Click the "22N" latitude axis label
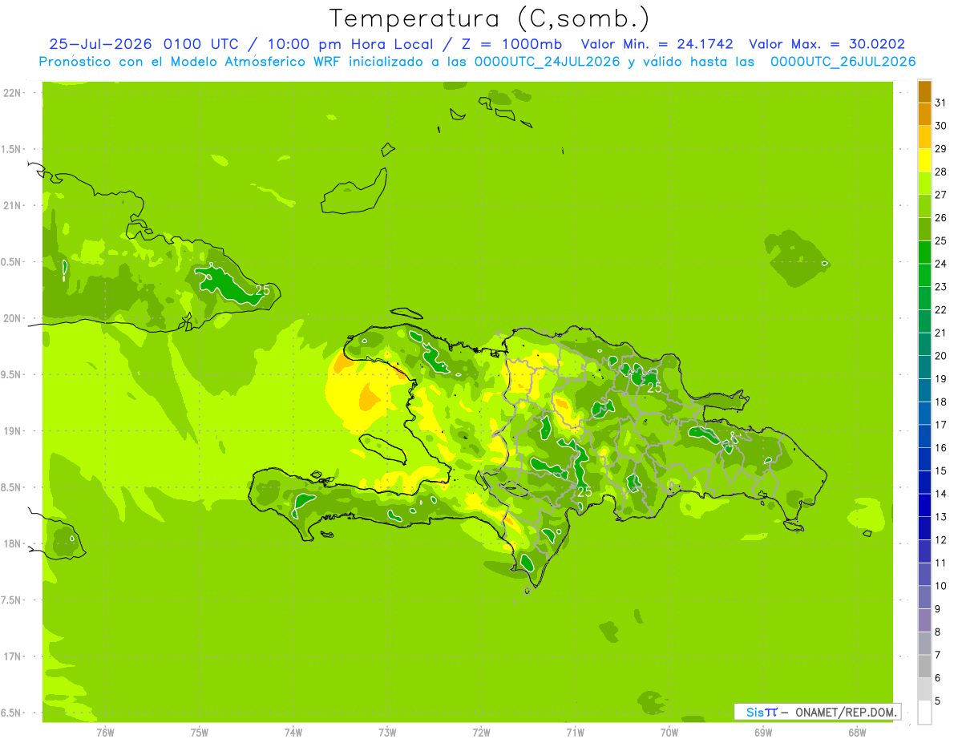962x743 pixels. [x=13, y=93]
